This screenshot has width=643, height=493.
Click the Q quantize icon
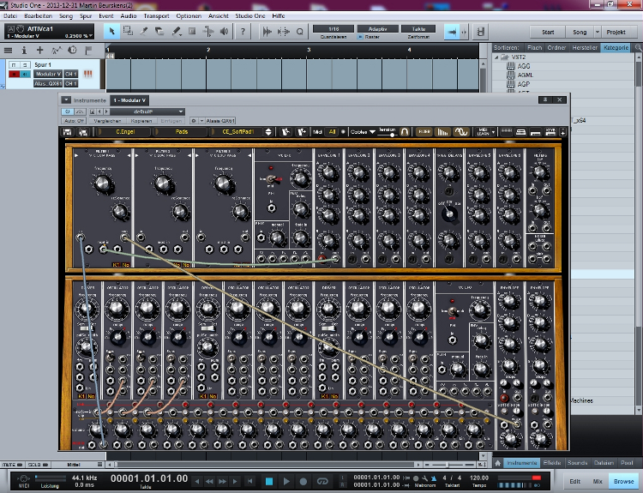[x=300, y=32]
